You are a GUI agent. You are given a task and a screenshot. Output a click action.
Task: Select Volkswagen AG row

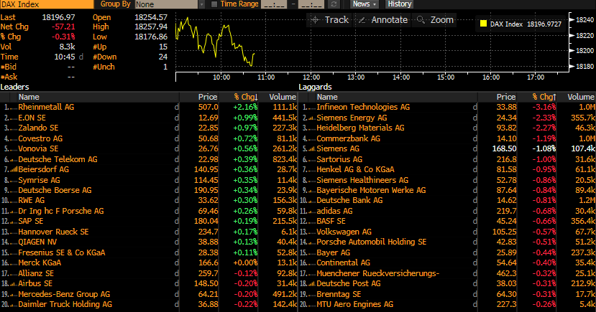(x=447, y=232)
